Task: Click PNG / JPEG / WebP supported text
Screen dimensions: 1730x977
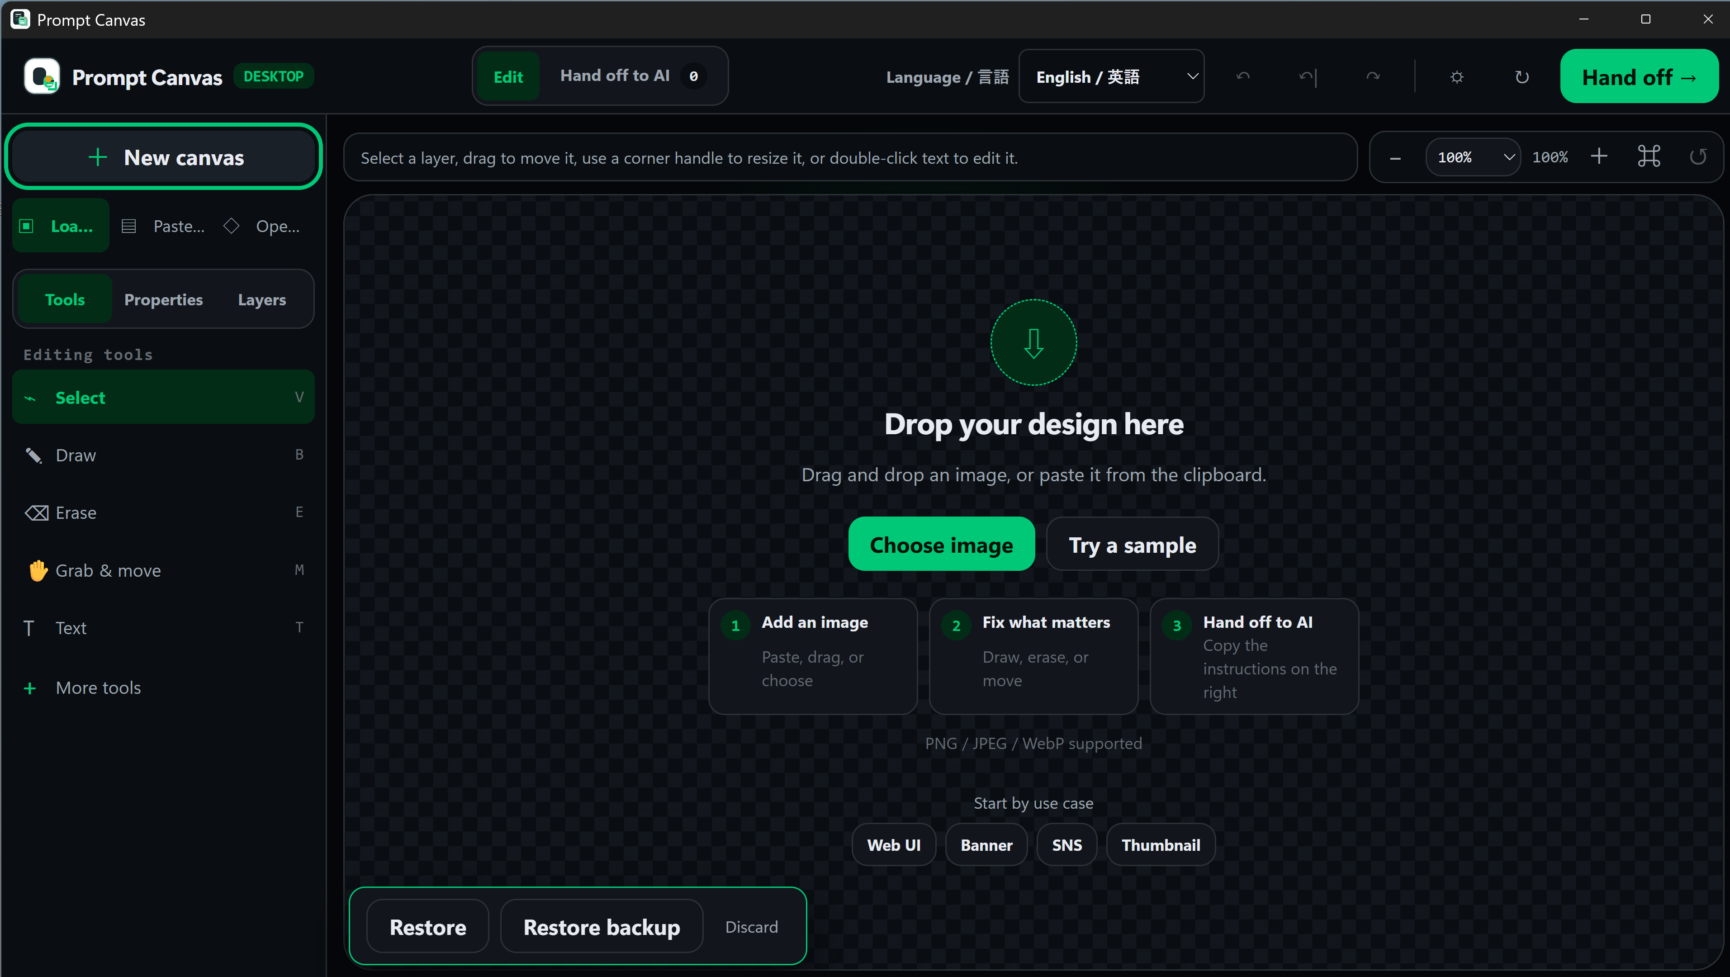Action: click(1033, 743)
